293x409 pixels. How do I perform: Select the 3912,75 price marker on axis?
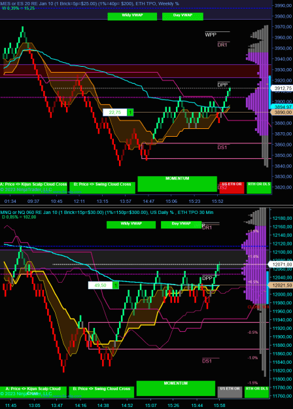point(282,88)
